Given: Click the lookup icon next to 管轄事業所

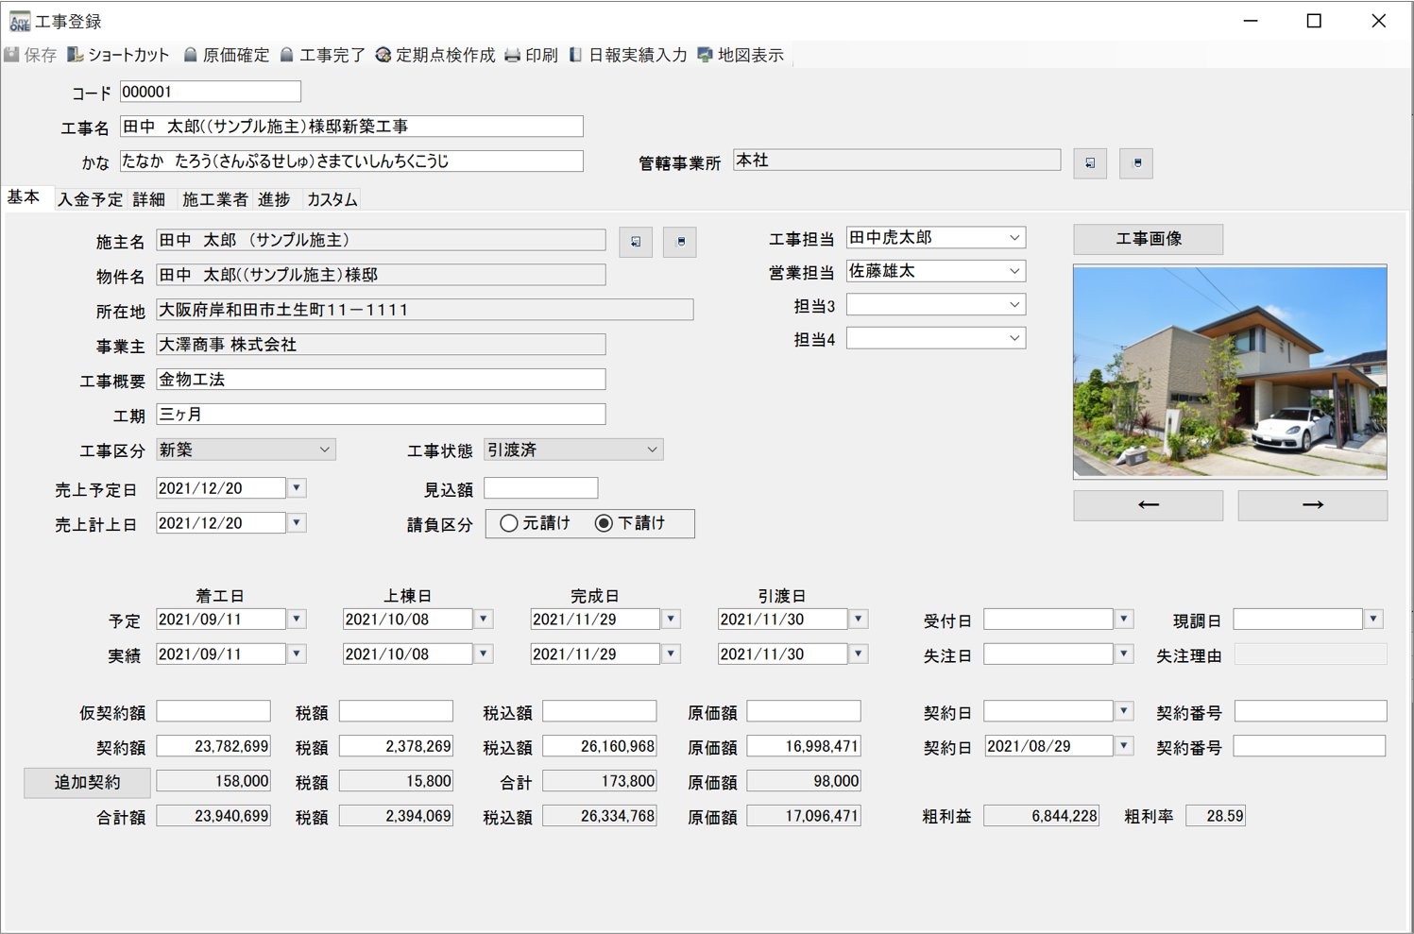Looking at the screenshot, I should pyautogui.click(x=1089, y=162).
